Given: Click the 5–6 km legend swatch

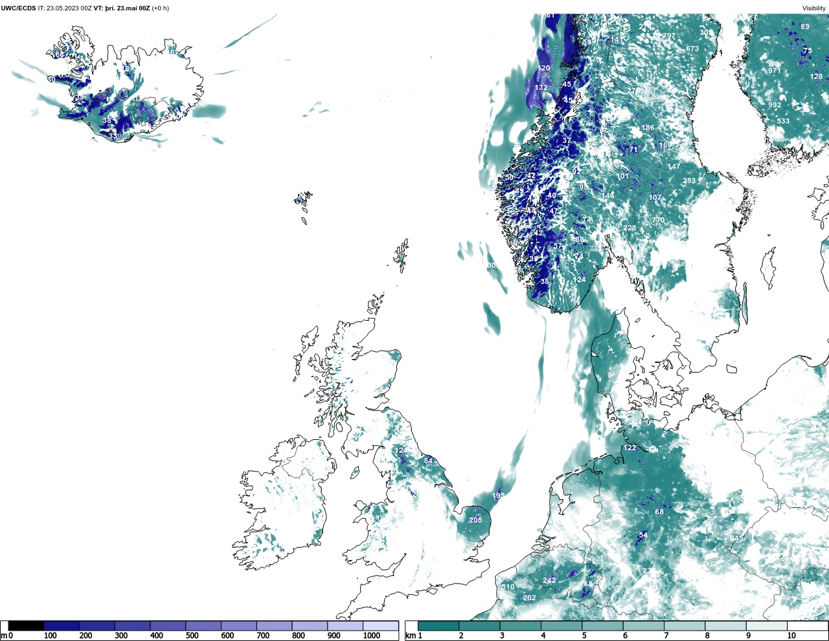Looking at the screenshot, I should [x=602, y=626].
